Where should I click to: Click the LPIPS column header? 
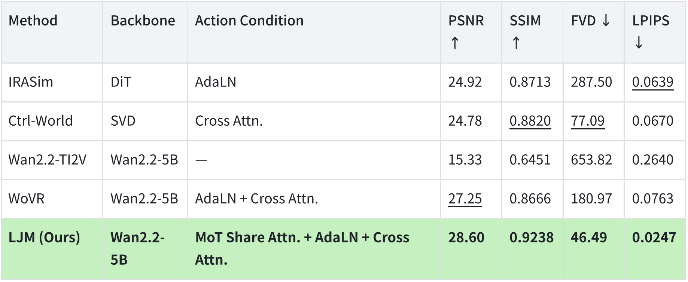coord(655,32)
